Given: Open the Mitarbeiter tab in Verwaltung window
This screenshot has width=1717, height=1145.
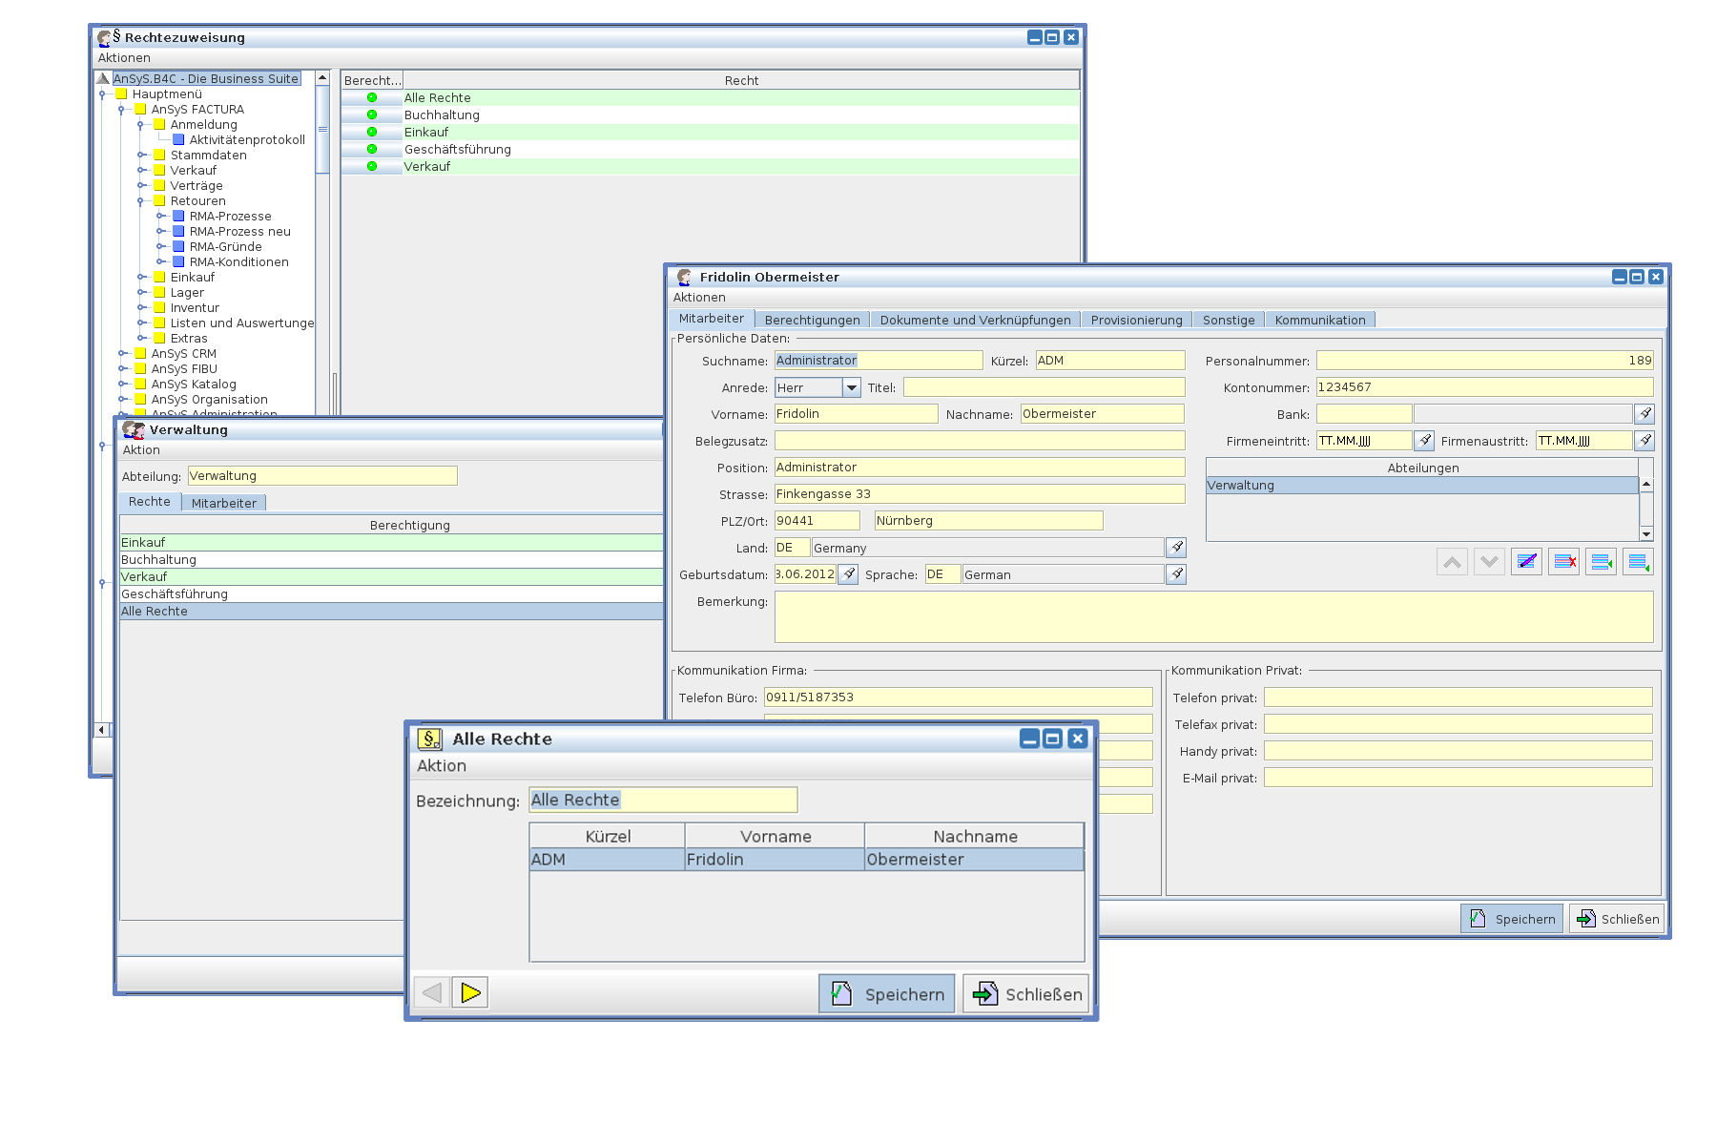Looking at the screenshot, I should pos(223,503).
